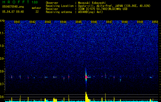Click the date stamp 05.04.07 09:40
161x102 pixels.
(13, 12)
